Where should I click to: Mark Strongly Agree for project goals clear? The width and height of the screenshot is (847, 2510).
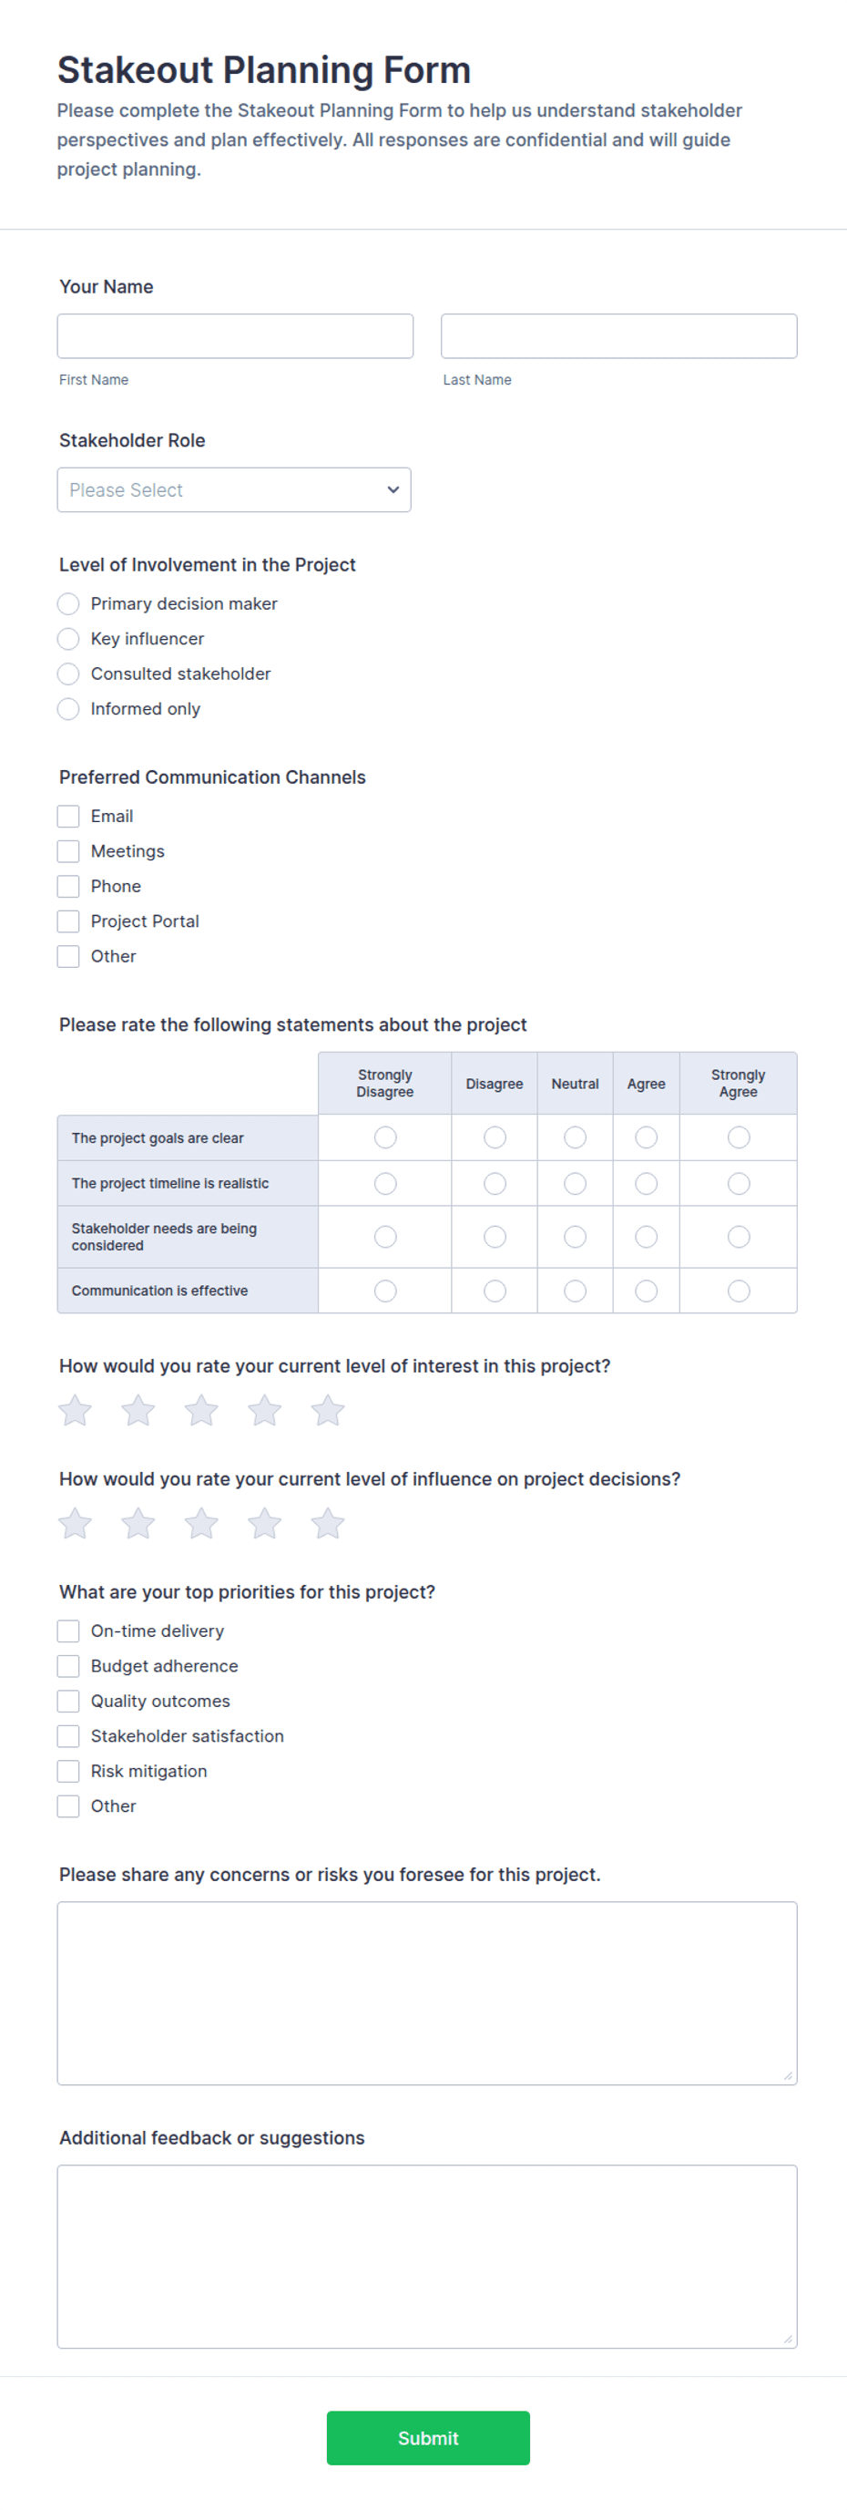[739, 1137]
